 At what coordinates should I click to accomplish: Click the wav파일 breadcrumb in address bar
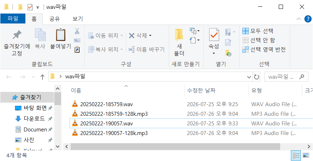[x=75, y=77]
